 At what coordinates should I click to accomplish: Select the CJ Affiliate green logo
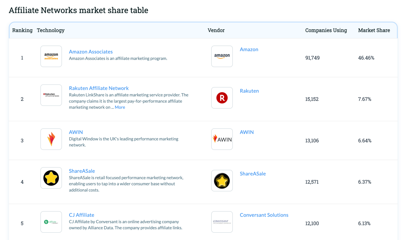(51, 222)
